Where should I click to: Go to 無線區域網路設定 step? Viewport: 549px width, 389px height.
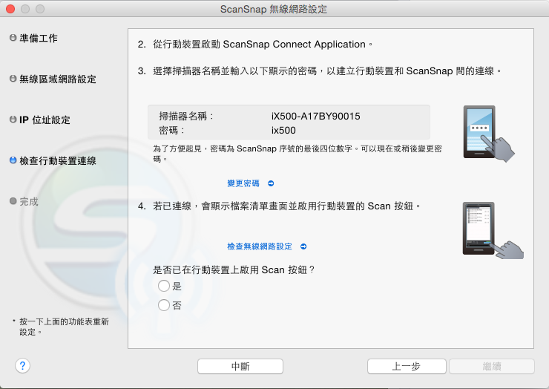[53, 79]
